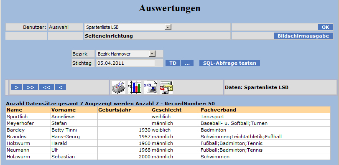This screenshot has height=165, width=339.
Task: Click the OK button
Action: 325,27
